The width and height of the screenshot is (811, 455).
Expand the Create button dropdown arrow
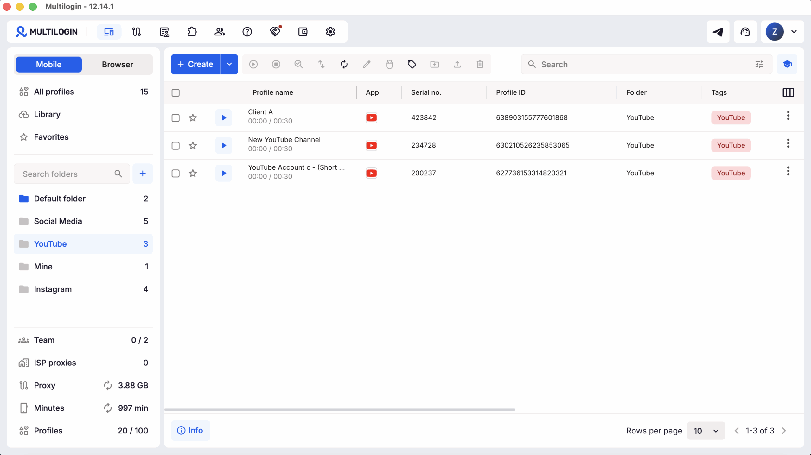(229, 64)
